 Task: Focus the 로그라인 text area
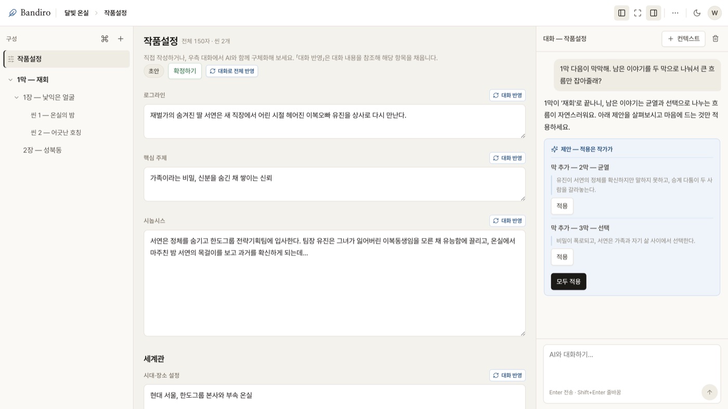334,122
